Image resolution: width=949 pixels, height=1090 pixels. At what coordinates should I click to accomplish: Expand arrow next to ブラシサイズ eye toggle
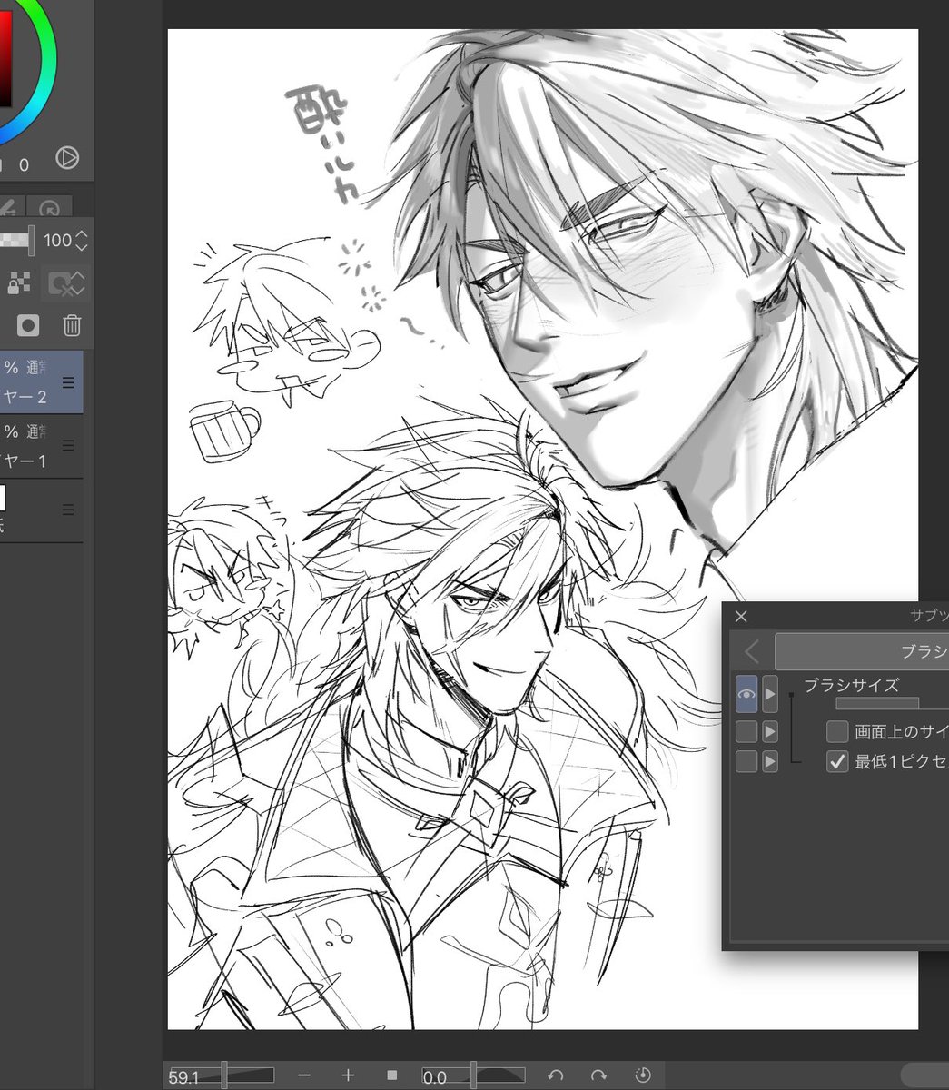770,694
